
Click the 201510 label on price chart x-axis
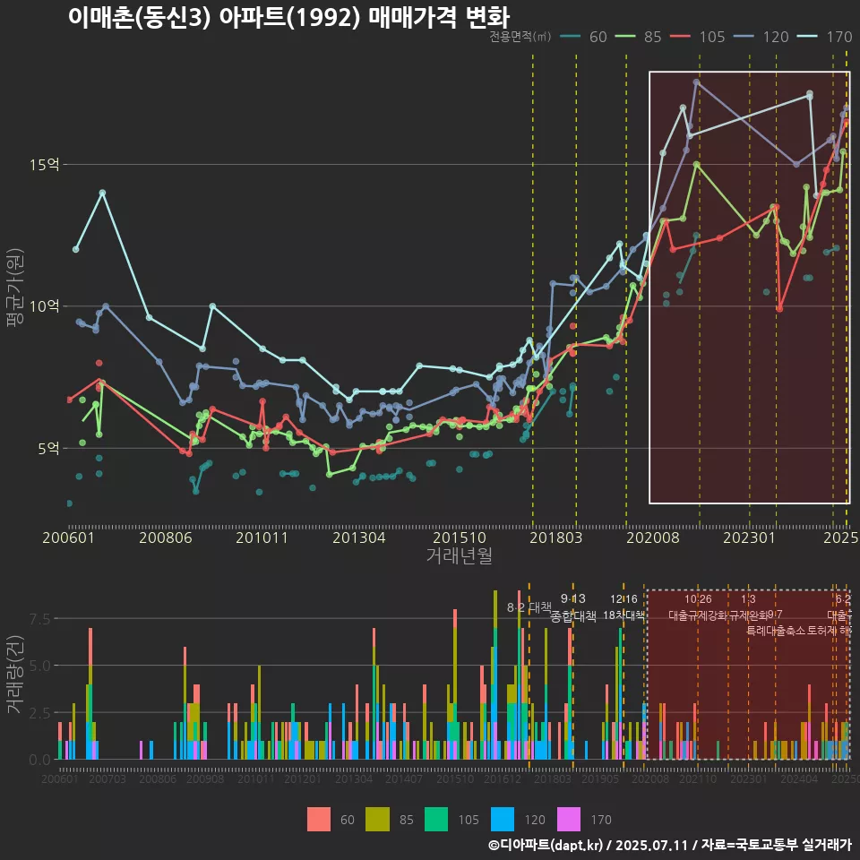[x=460, y=537]
